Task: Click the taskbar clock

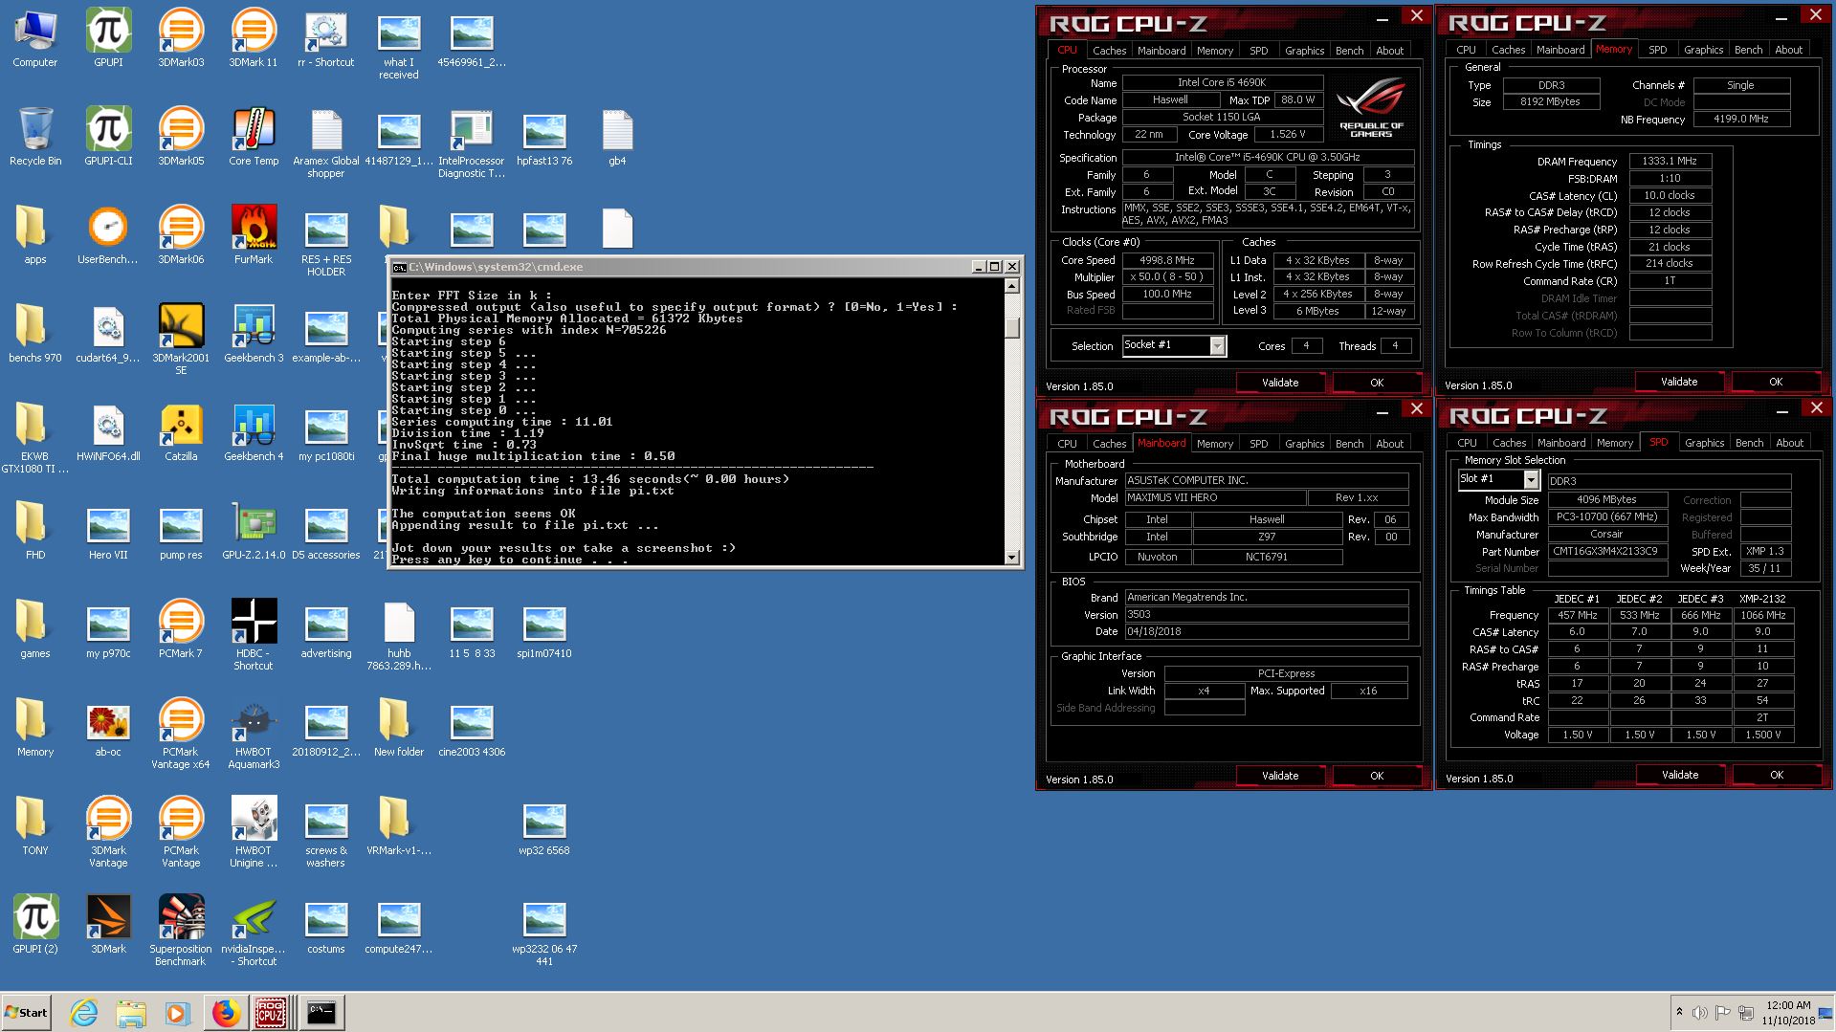Action: coord(1788,1013)
